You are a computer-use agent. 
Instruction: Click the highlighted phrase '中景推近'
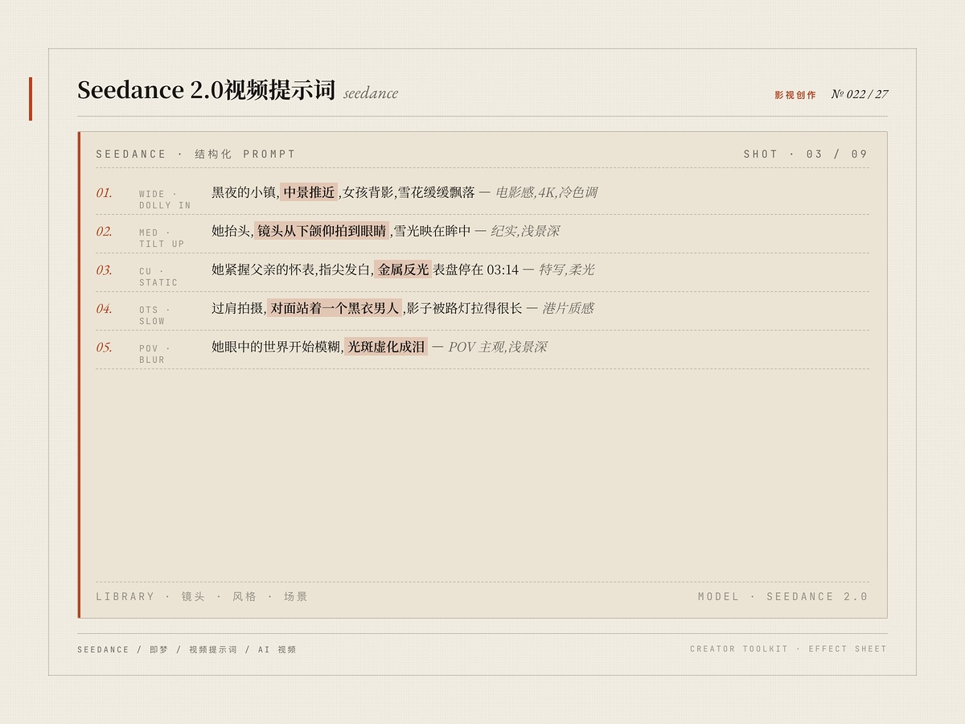pos(309,192)
